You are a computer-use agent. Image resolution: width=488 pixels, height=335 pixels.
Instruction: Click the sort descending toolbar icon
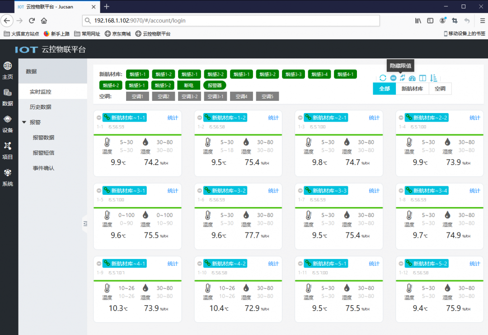(433, 78)
